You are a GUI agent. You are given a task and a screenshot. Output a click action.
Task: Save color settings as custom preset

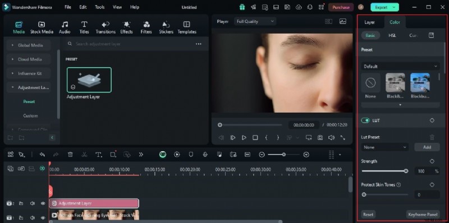point(431,35)
